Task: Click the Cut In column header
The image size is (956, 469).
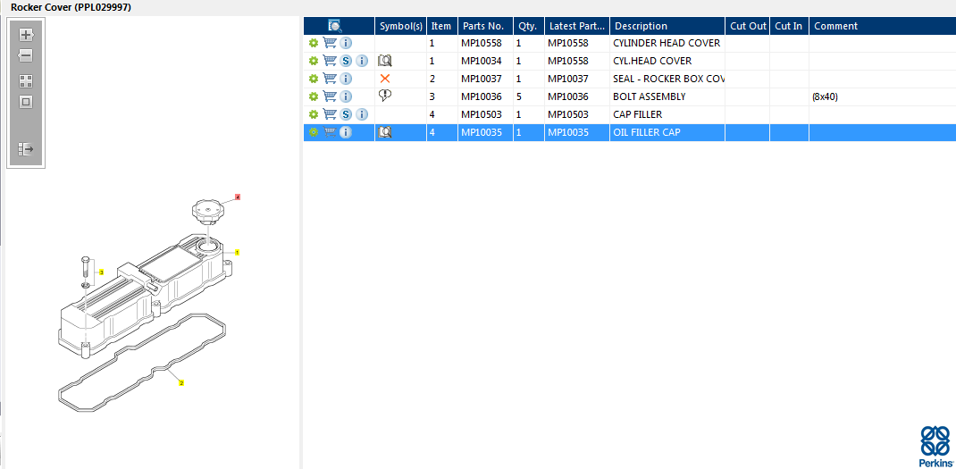Action: [790, 26]
